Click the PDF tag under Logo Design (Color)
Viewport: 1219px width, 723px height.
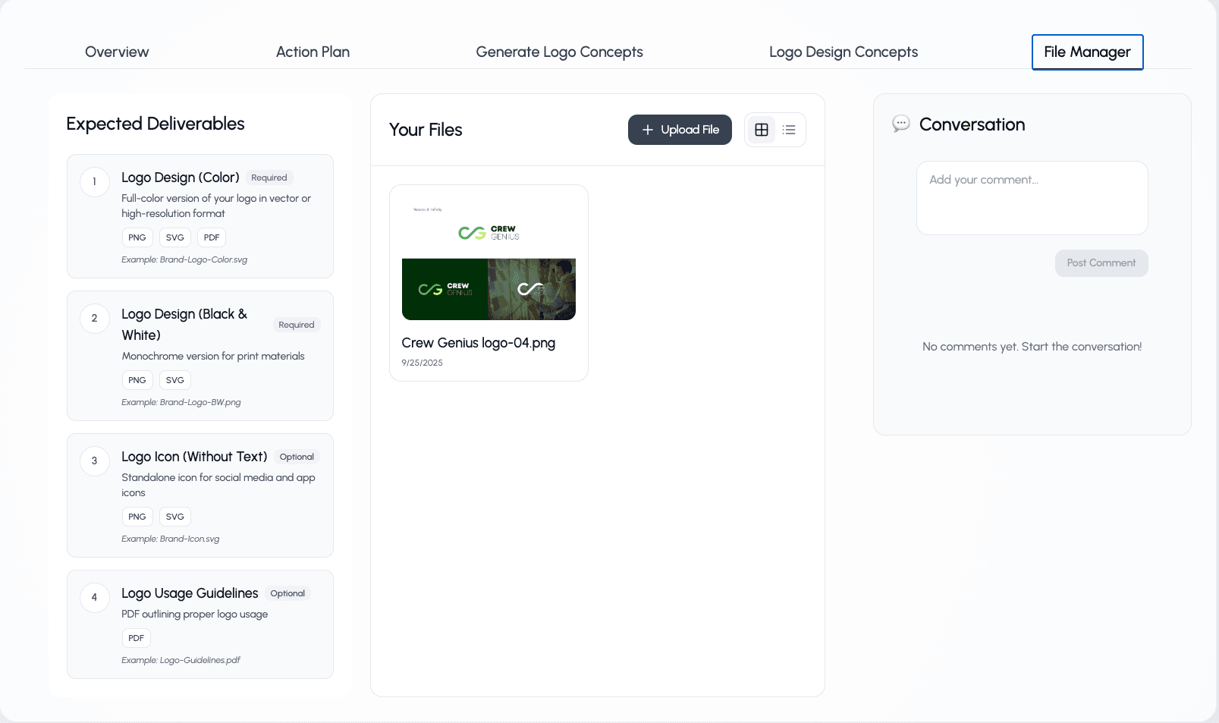(212, 237)
